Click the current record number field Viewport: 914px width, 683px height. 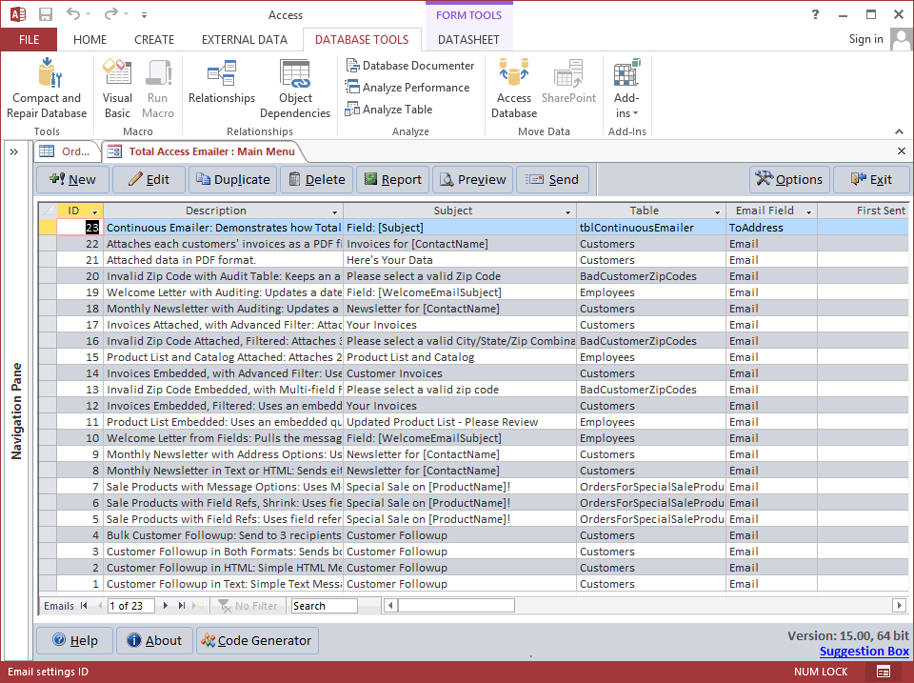point(131,606)
